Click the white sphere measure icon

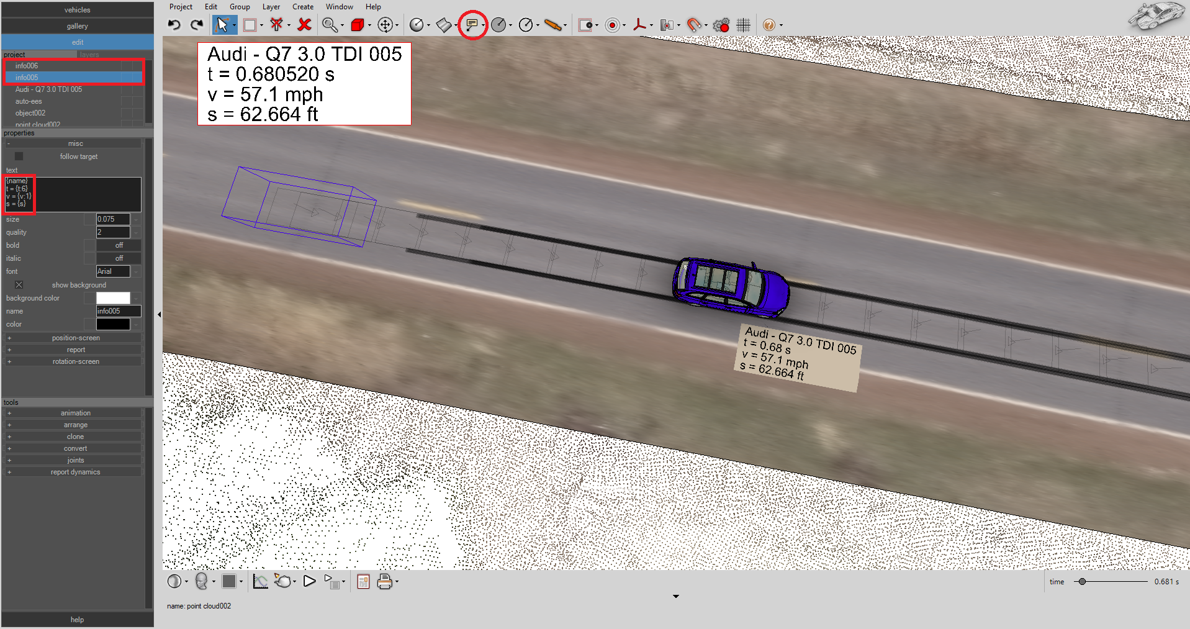(x=417, y=25)
